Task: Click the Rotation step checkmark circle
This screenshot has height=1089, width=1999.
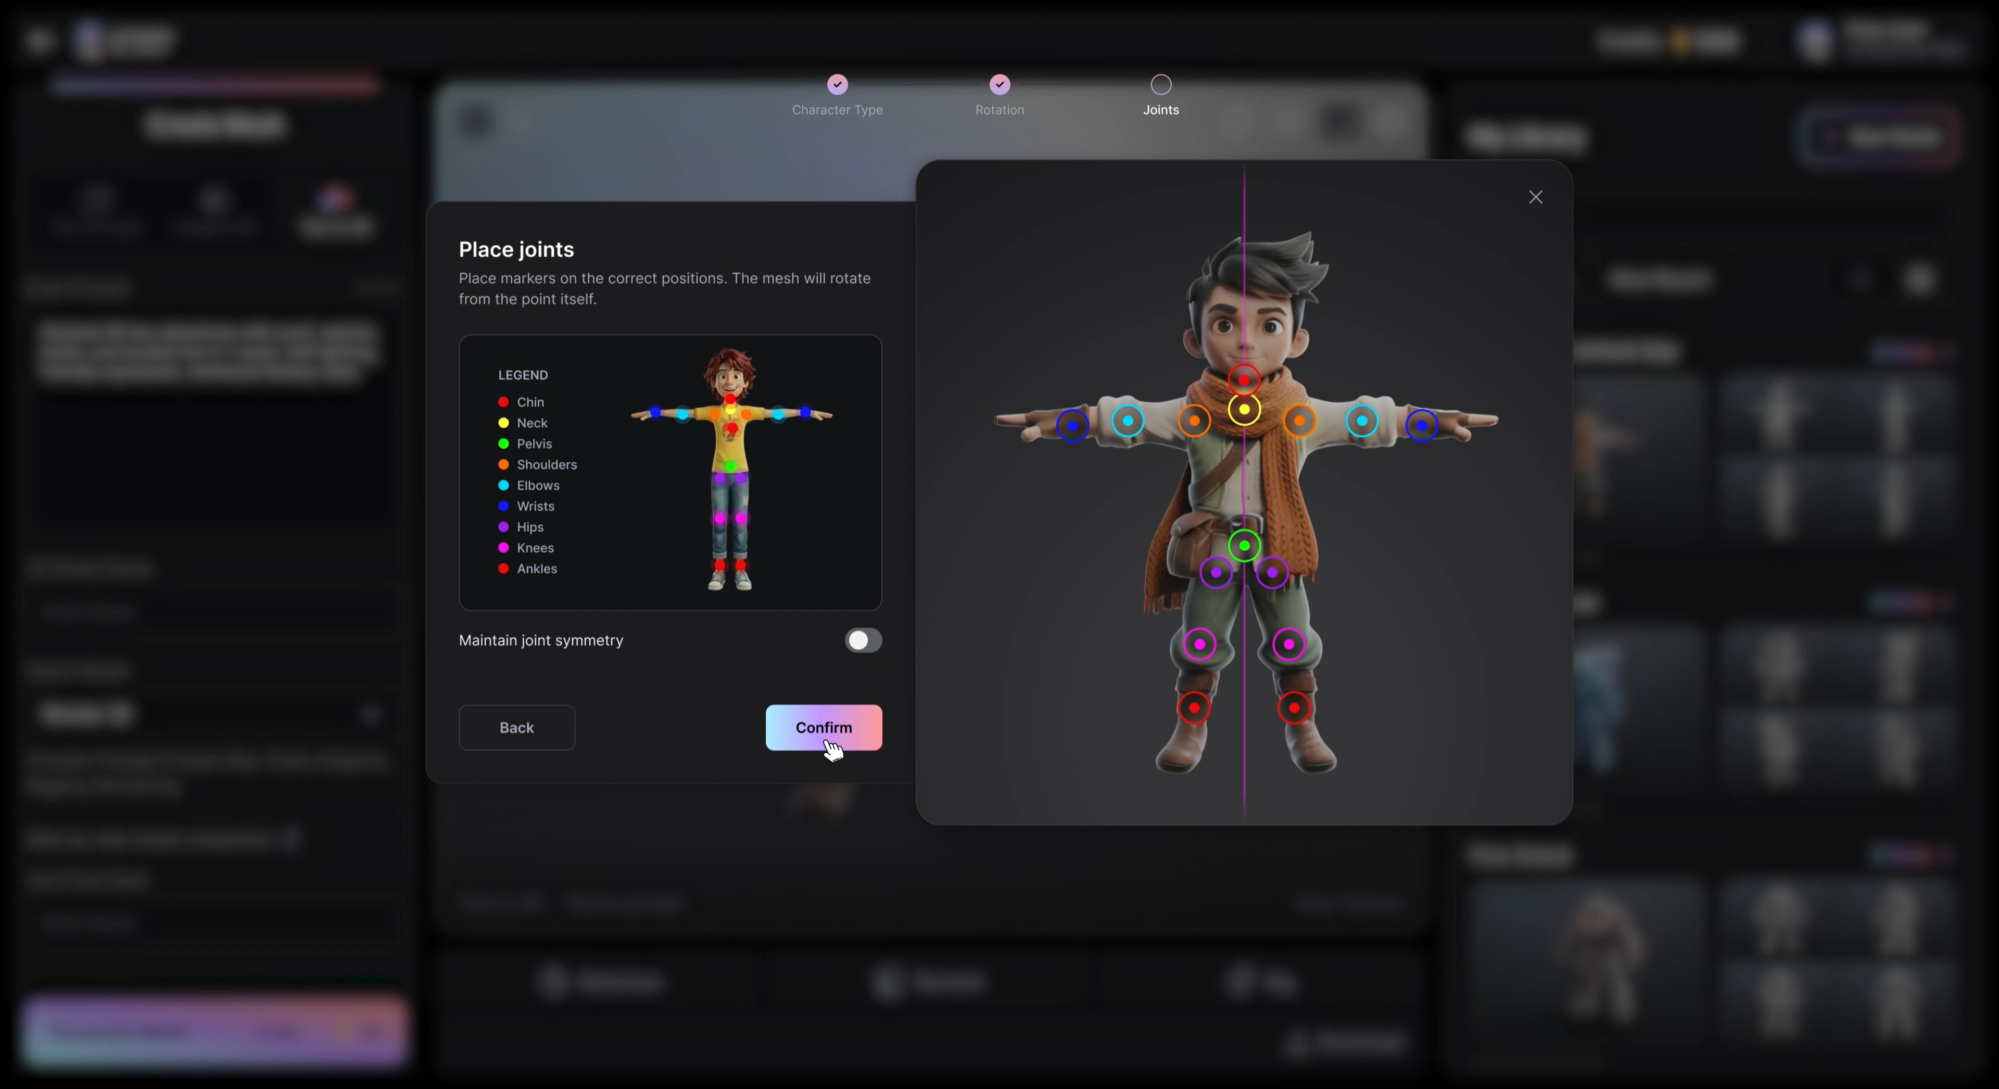Action: 999,85
